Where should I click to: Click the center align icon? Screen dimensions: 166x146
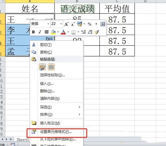(x=47, y=32)
